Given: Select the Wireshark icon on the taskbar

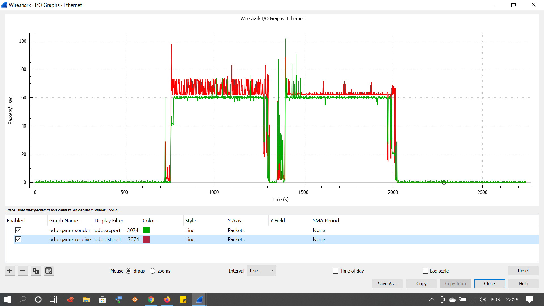Looking at the screenshot, I should [199, 299].
